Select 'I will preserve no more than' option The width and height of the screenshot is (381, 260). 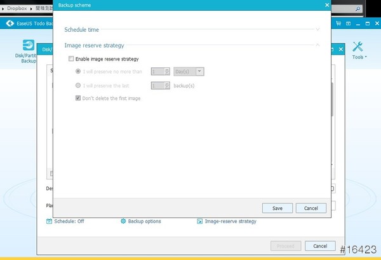coord(78,71)
